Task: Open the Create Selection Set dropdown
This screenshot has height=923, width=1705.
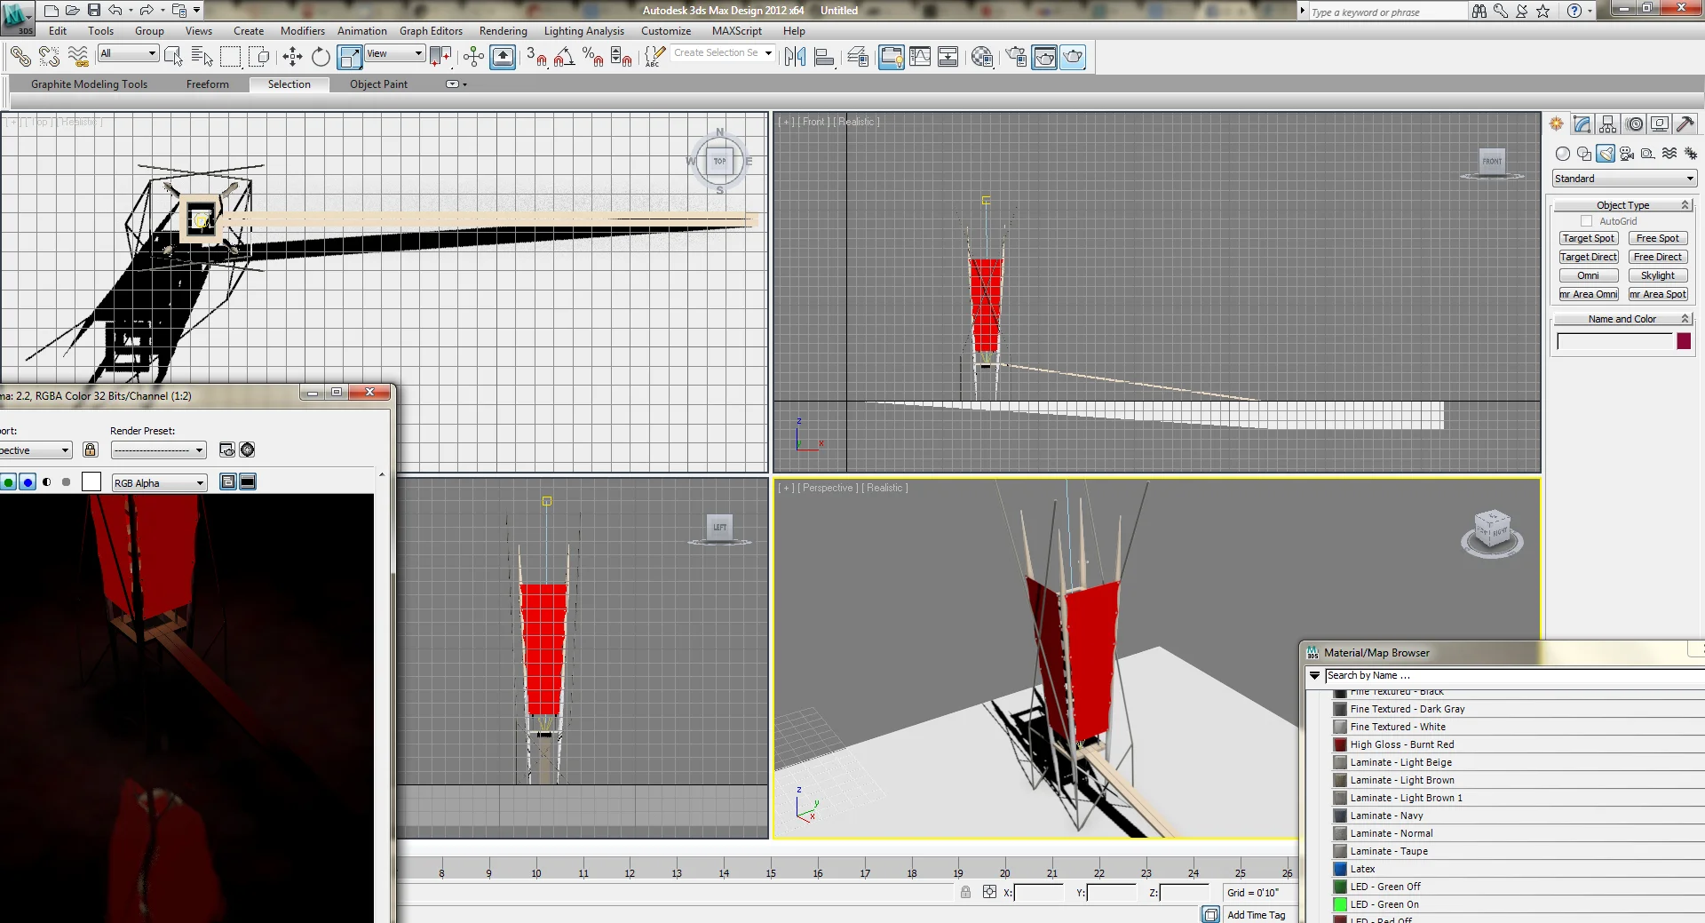Action: click(x=722, y=52)
